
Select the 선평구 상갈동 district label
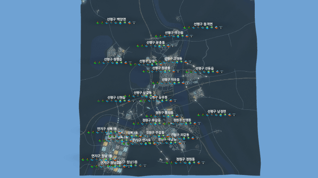pos(143,92)
